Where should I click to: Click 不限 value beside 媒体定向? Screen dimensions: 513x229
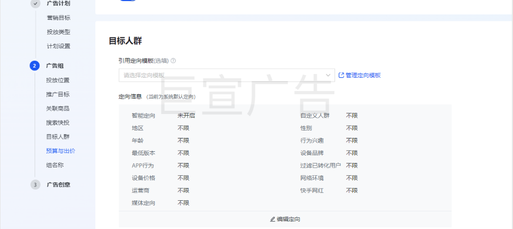(184, 203)
